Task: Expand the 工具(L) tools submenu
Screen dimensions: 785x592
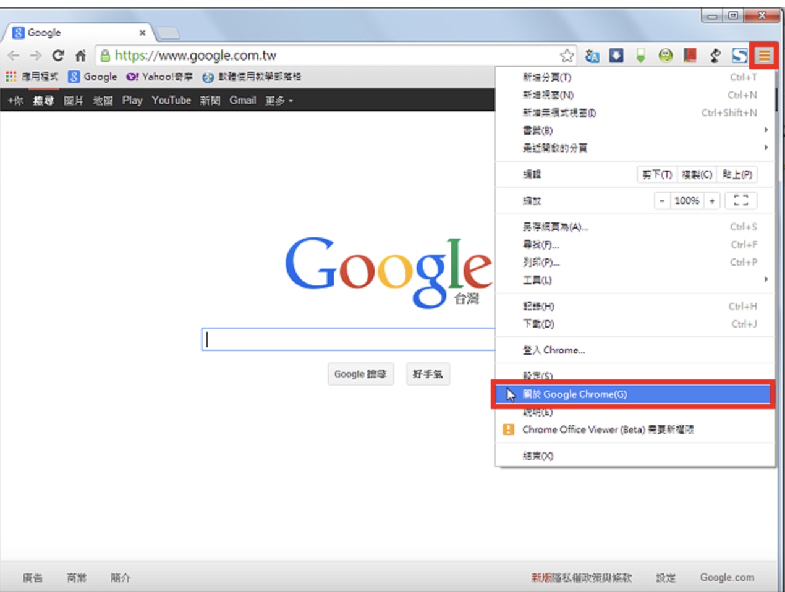Action: point(635,280)
